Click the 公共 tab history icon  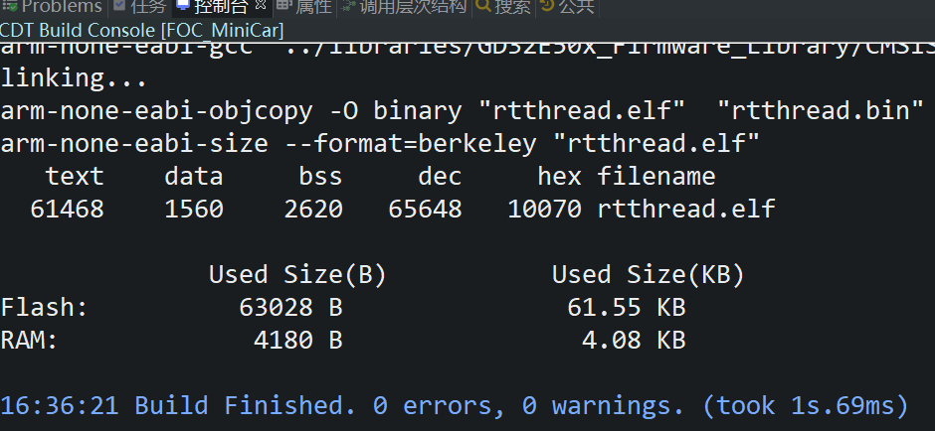tap(546, 5)
